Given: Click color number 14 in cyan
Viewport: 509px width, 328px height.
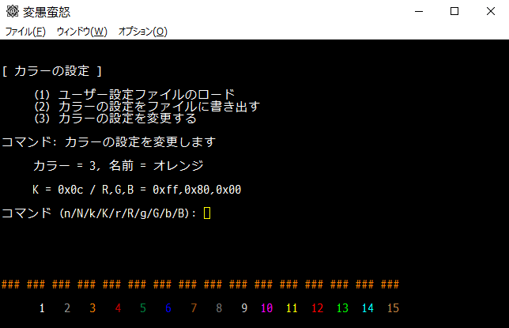Looking at the screenshot, I should (368, 308).
